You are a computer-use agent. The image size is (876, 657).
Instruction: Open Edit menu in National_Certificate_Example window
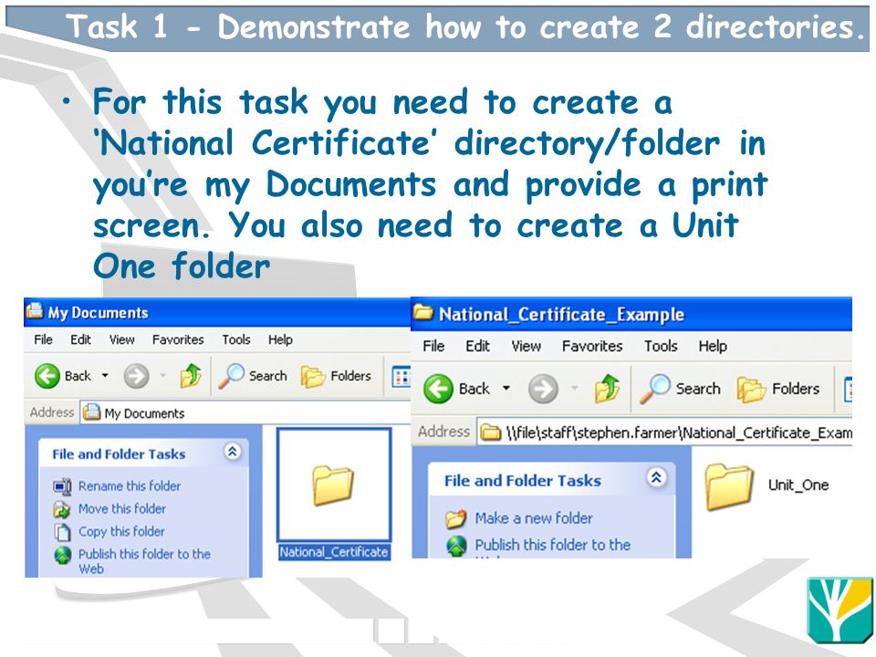click(x=477, y=347)
